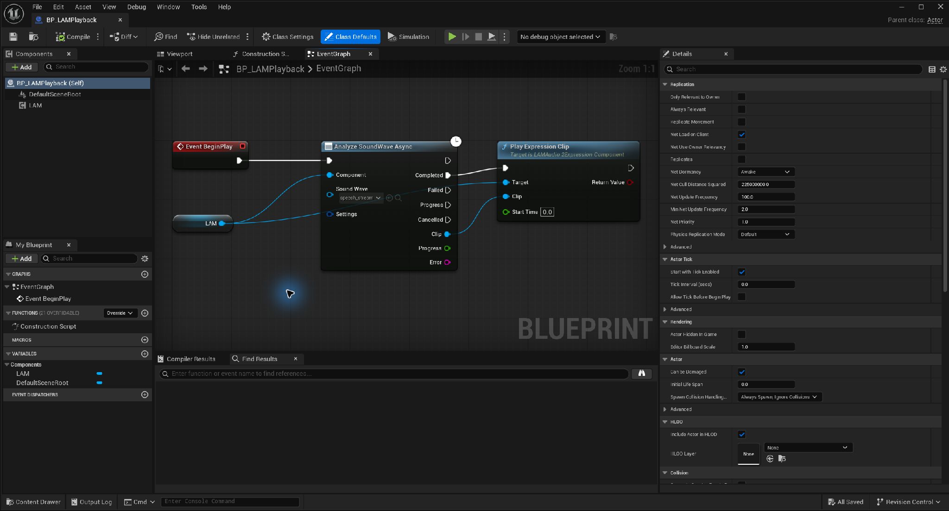Open the Net Dormancy Awake dropdown
The height and width of the screenshot is (511, 949).
[766, 172]
